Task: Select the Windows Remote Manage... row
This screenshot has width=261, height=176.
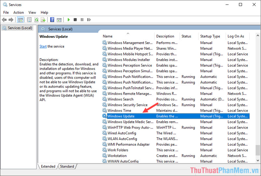Action: [x=176, y=93]
